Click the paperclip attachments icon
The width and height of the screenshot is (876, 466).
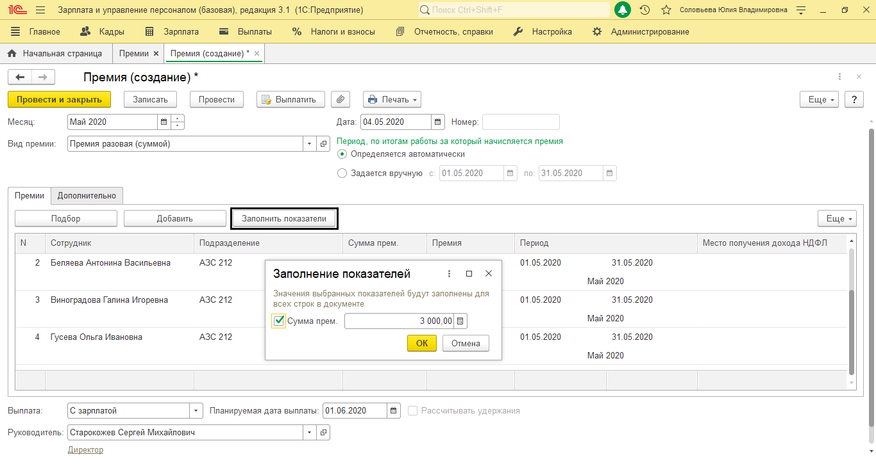coord(341,99)
